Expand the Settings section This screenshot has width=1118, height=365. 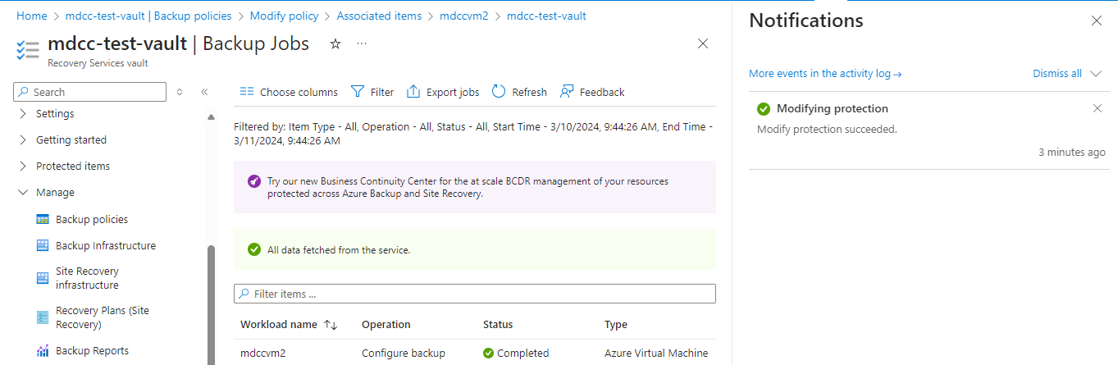(x=22, y=114)
